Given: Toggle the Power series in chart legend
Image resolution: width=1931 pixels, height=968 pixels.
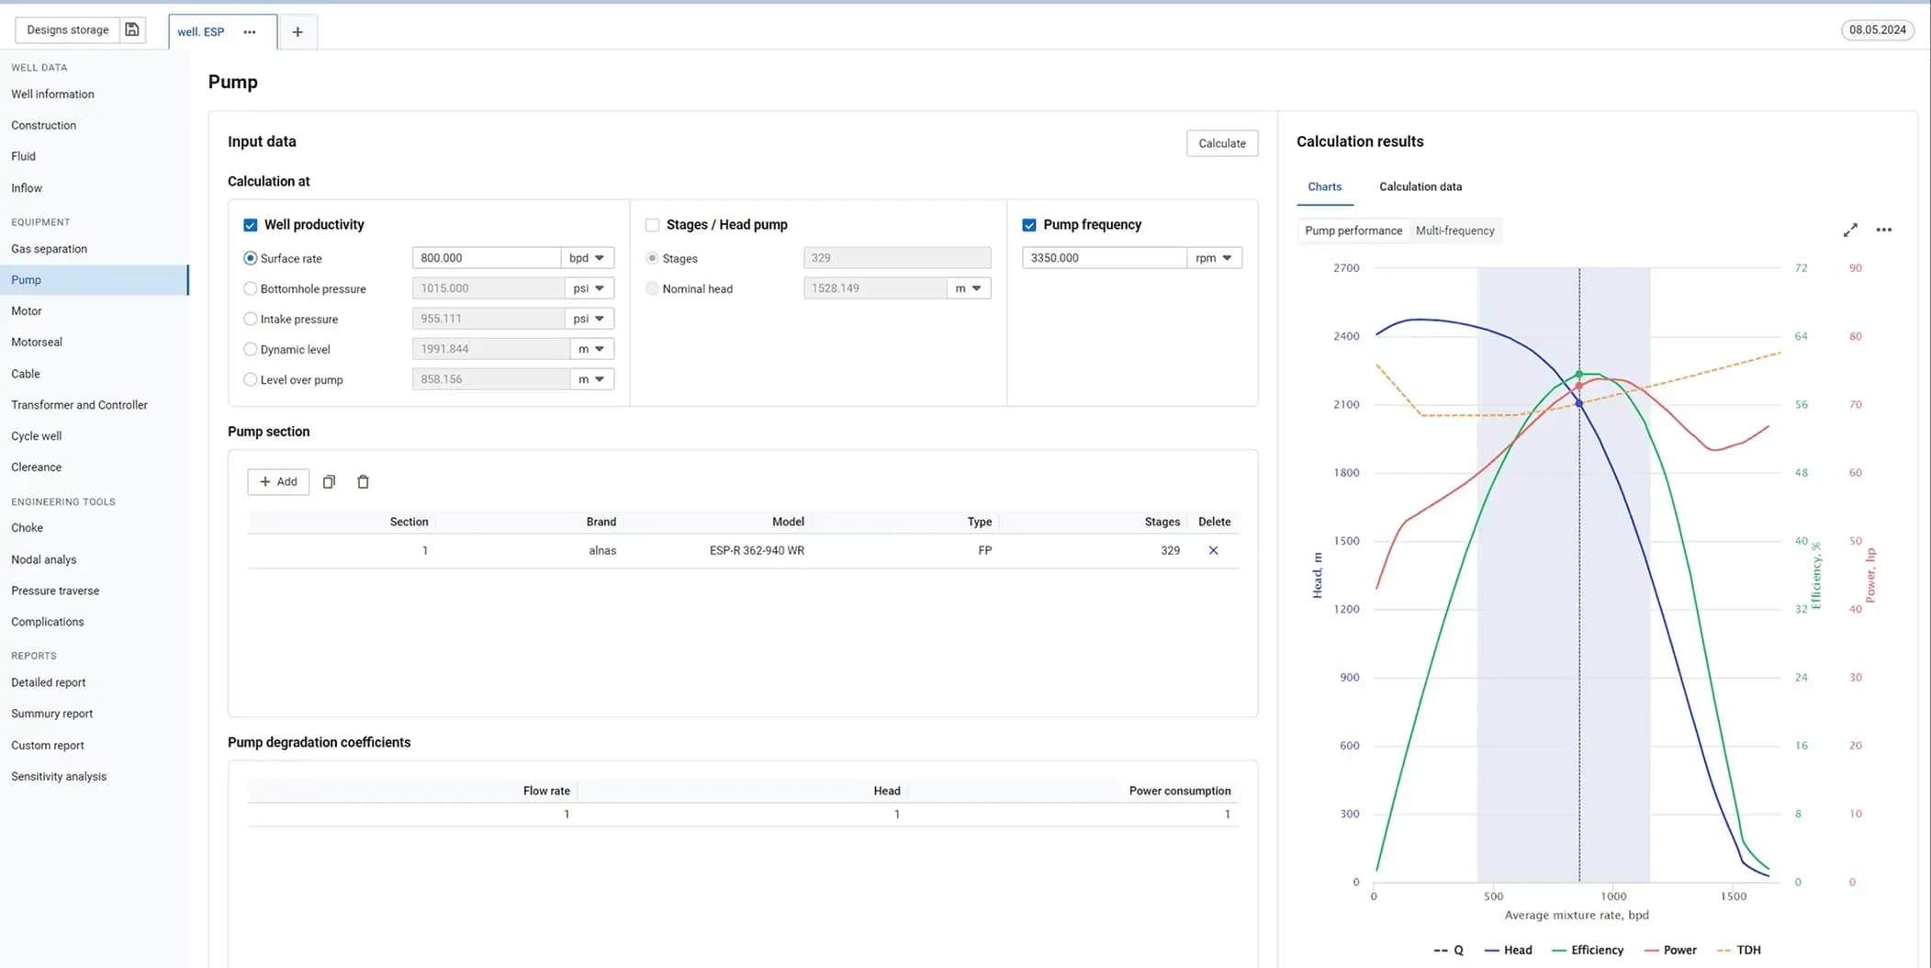Looking at the screenshot, I should click(x=1671, y=950).
